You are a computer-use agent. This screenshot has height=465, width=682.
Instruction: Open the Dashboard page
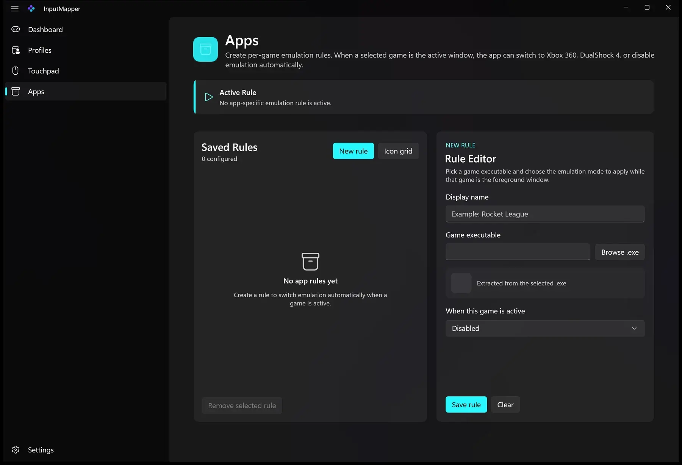click(86, 29)
